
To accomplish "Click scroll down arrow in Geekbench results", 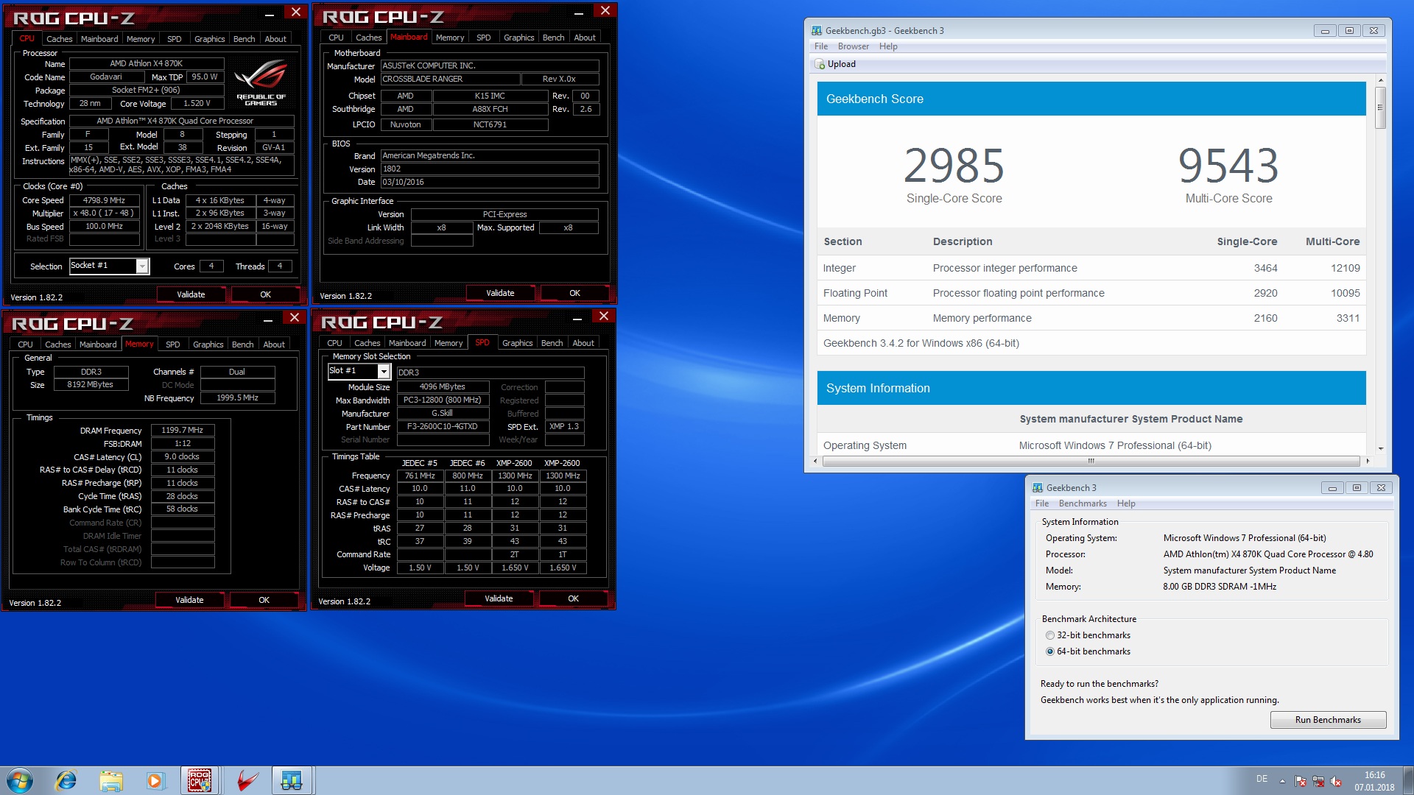I will click(x=1381, y=448).
